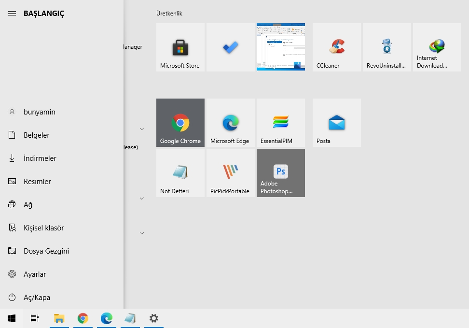
Task: Expand the bottom chevron in the app list
Action: click(x=142, y=233)
